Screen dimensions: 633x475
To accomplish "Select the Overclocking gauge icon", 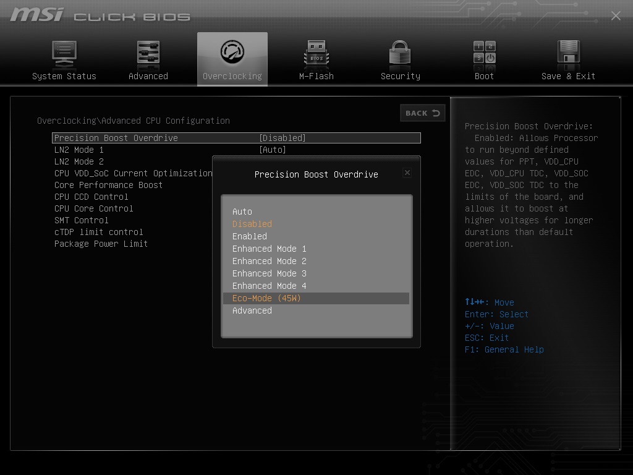I will pyautogui.click(x=232, y=52).
